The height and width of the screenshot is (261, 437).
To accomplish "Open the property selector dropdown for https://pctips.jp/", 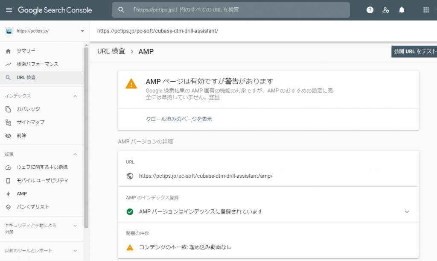I will point(82,31).
